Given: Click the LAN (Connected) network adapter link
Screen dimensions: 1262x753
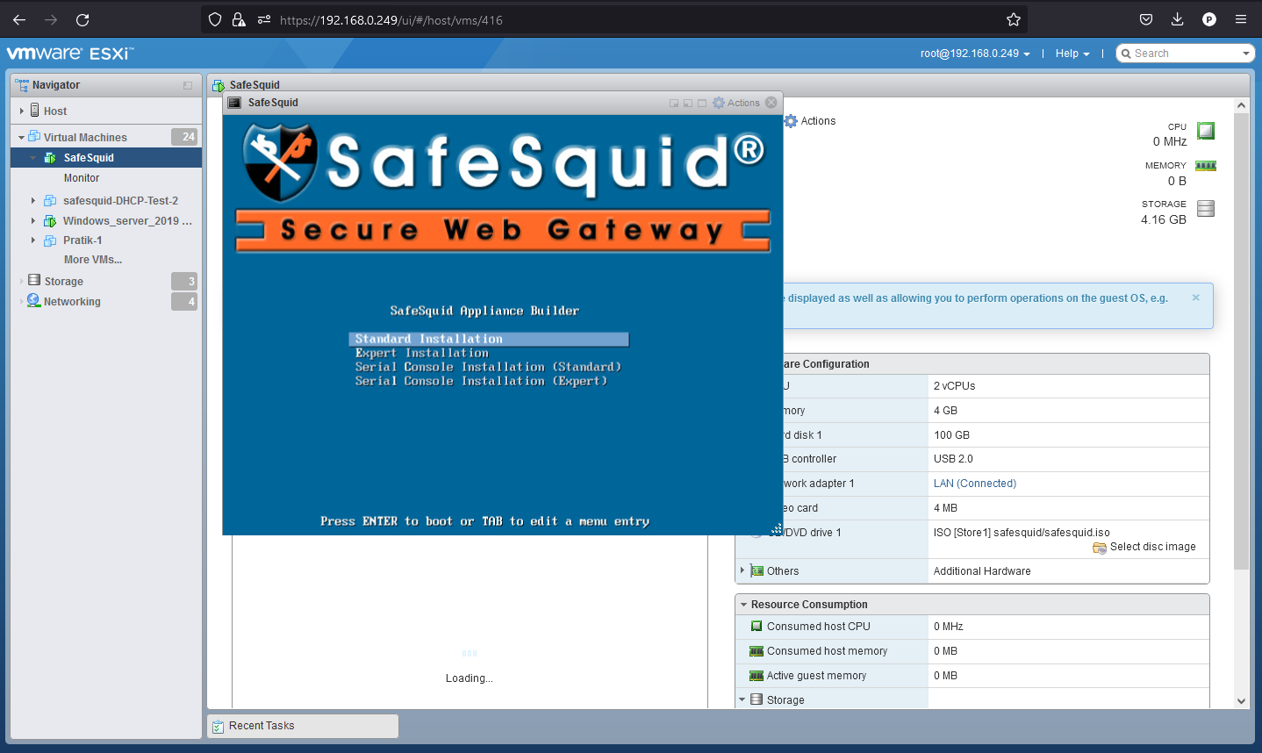Looking at the screenshot, I should coord(974,483).
